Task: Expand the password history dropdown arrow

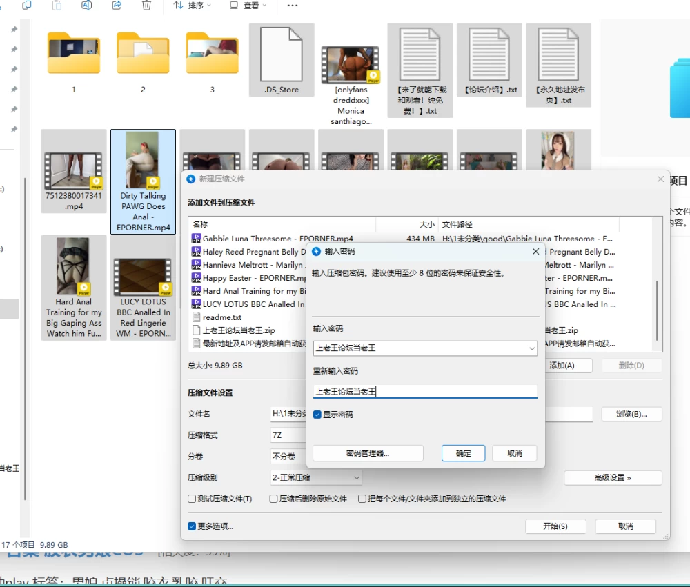Action: coord(531,348)
